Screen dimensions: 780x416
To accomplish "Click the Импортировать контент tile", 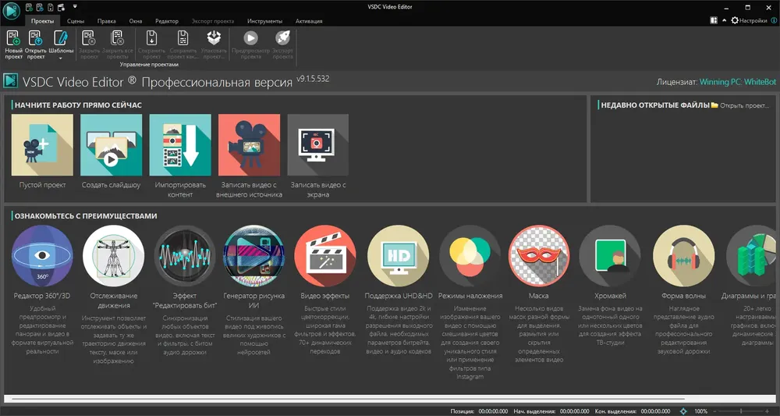I will (x=180, y=145).
